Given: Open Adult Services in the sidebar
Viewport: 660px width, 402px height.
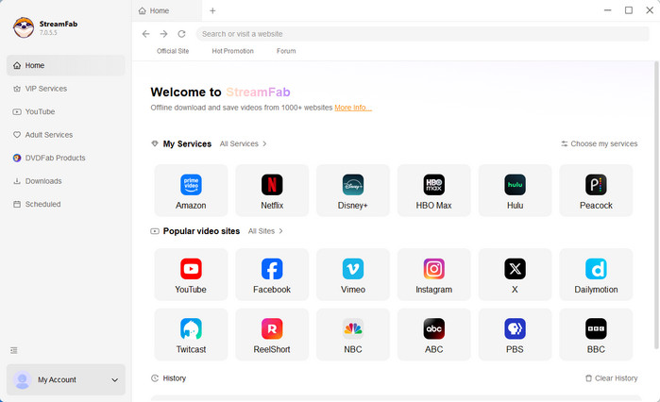Looking at the screenshot, I should pos(66,135).
